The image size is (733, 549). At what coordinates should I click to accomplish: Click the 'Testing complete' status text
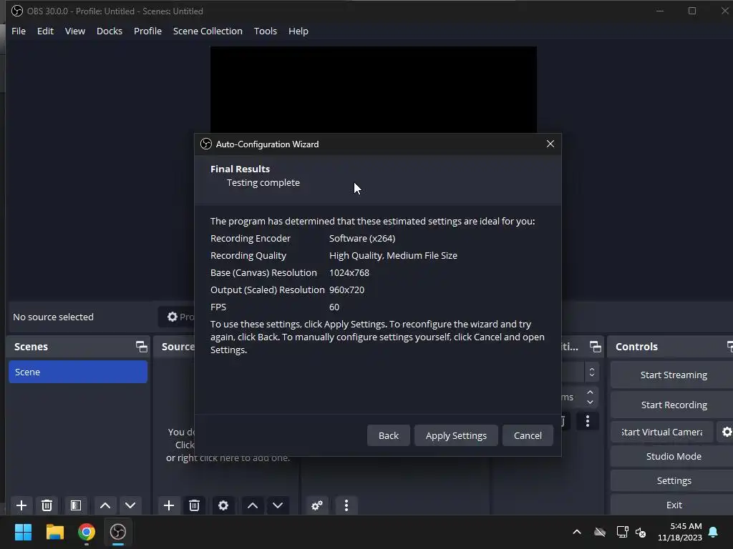[x=263, y=182]
